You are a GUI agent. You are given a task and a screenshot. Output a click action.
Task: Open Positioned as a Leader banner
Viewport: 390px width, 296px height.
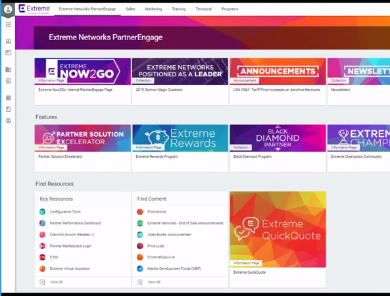tap(180, 72)
